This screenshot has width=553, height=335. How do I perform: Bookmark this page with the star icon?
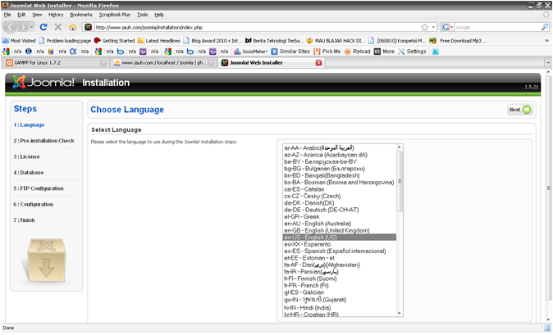425,27
